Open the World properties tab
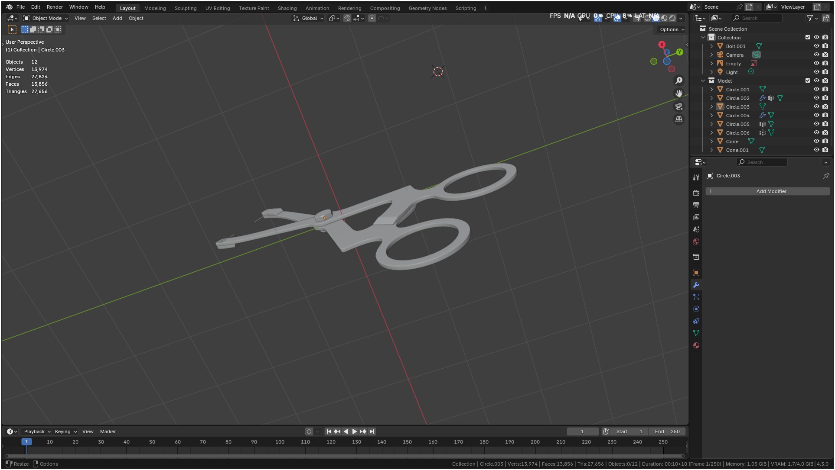This screenshot has width=835, height=470. pyautogui.click(x=696, y=242)
